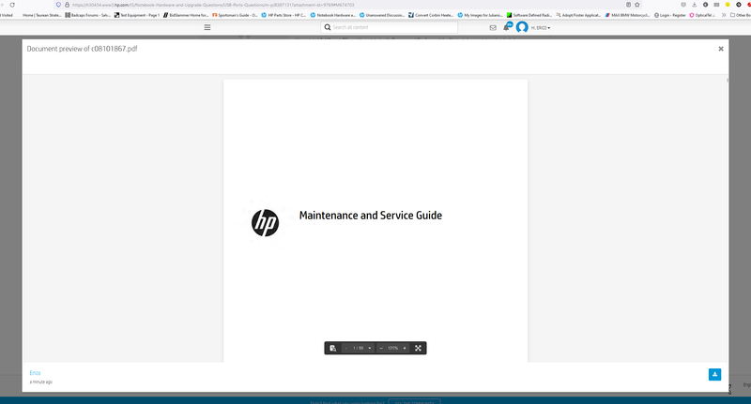The width and height of the screenshot is (751, 404).
Task: Open Login - Register bookmark
Action: (670, 15)
